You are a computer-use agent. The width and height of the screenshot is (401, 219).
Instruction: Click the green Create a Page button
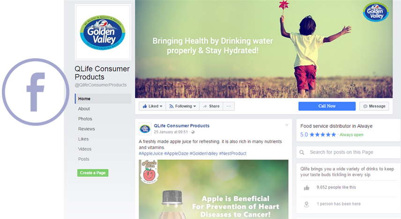pyautogui.click(x=93, y=173)
